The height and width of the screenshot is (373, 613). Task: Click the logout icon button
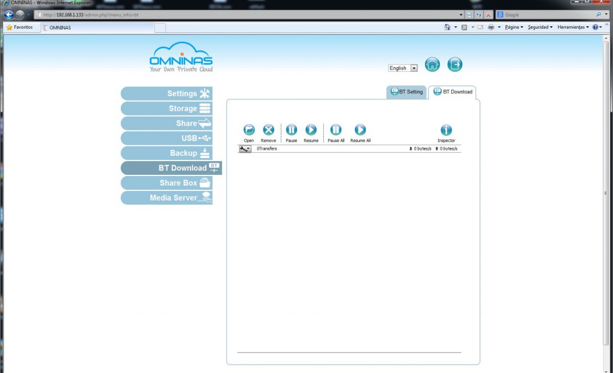click(455, 65)
